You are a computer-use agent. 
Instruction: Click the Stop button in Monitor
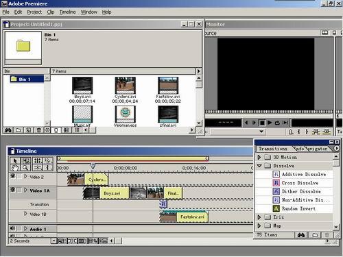click(262, 123)
